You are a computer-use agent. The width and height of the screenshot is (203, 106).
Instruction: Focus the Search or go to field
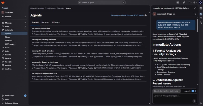(x=102, y=3)
